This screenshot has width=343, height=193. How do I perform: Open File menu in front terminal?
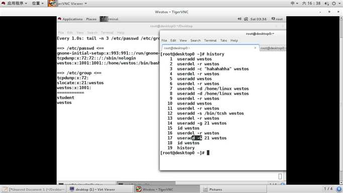[x=164, y=41]
